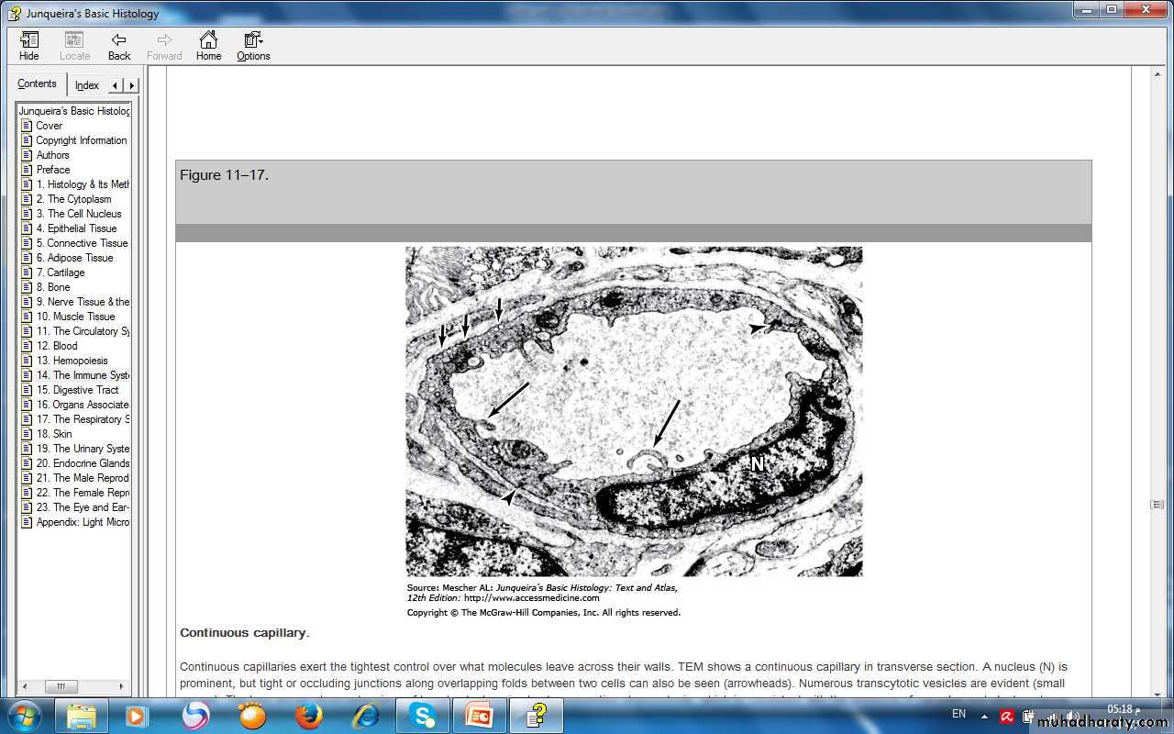Go Back using toolbar arrow
1174x734 pixels.
pos(119,46)
